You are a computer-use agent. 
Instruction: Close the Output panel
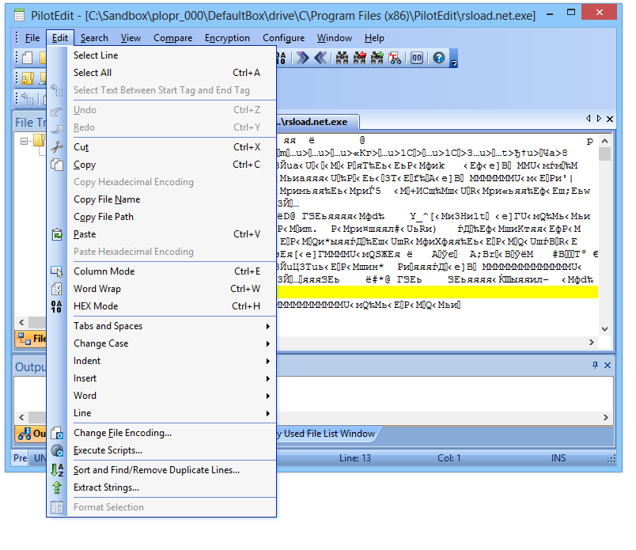(x=608, y=365)
